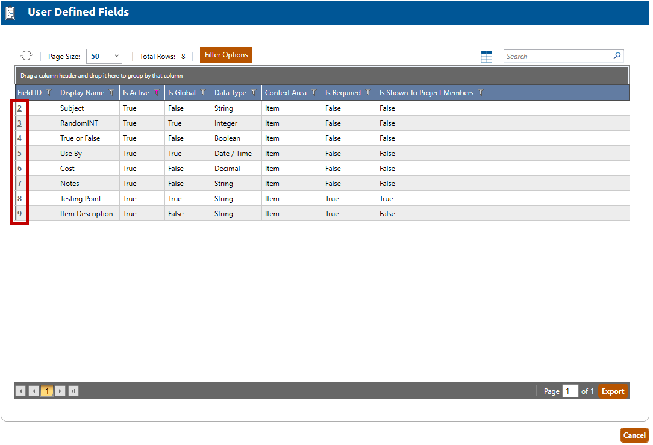Screen dimensions: 653x445
Task: Click the page number input box
Action: (x=569, y=391)
